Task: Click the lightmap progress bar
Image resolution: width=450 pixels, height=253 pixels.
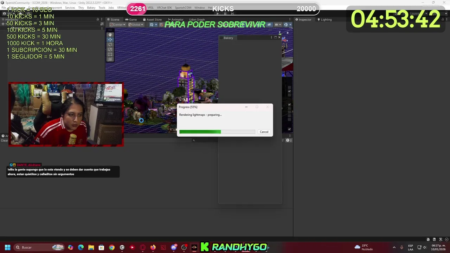Action: click(217, 132)
